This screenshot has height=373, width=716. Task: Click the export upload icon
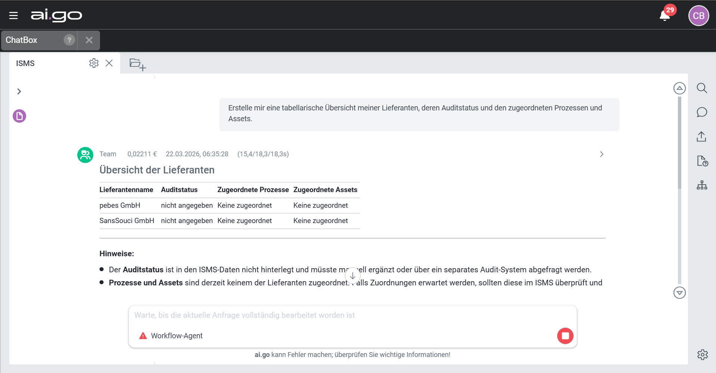pos(702,137)
